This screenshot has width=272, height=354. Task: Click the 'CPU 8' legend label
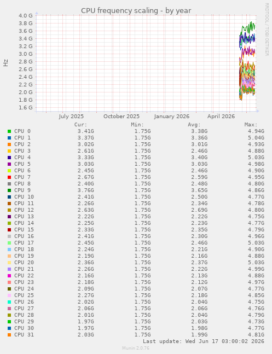(22, 183)
